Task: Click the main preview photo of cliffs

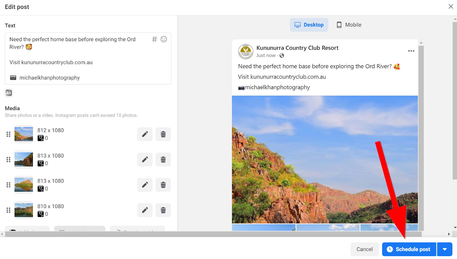Action: [x=325, y=160]
